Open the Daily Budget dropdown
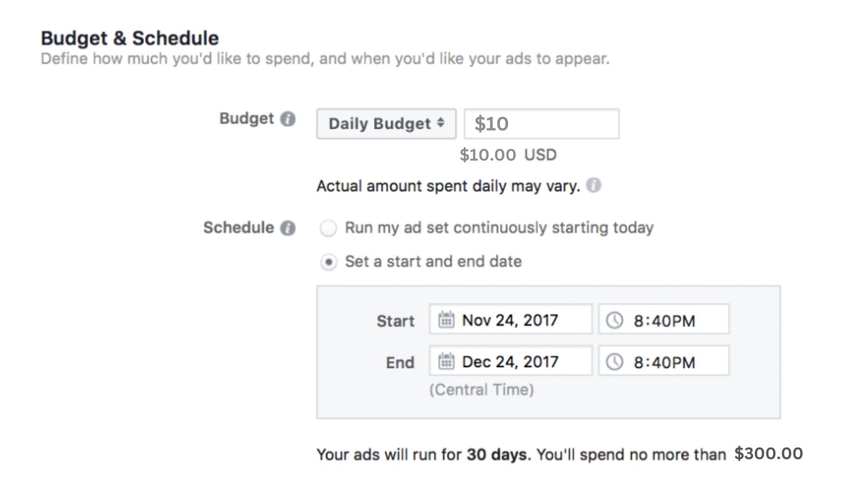Image resolution: width=862 pixels, height=485 pixels. click(x=386, y=124)
